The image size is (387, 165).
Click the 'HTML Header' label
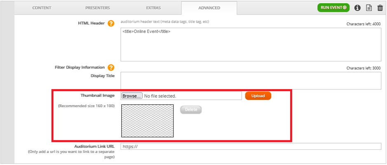pos(91,23)
